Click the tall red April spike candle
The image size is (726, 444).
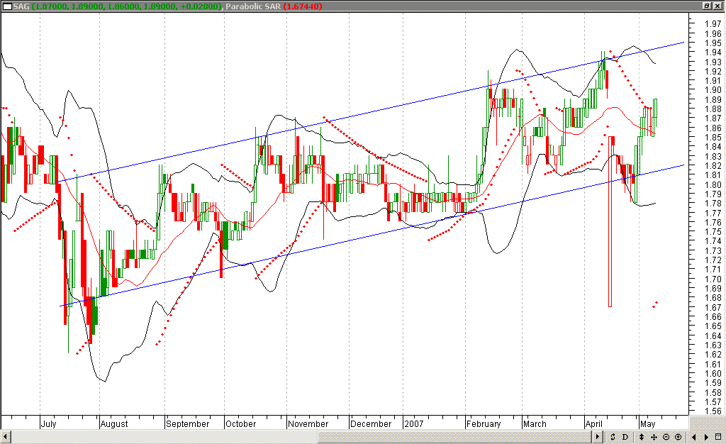click(x=610, y=221)
